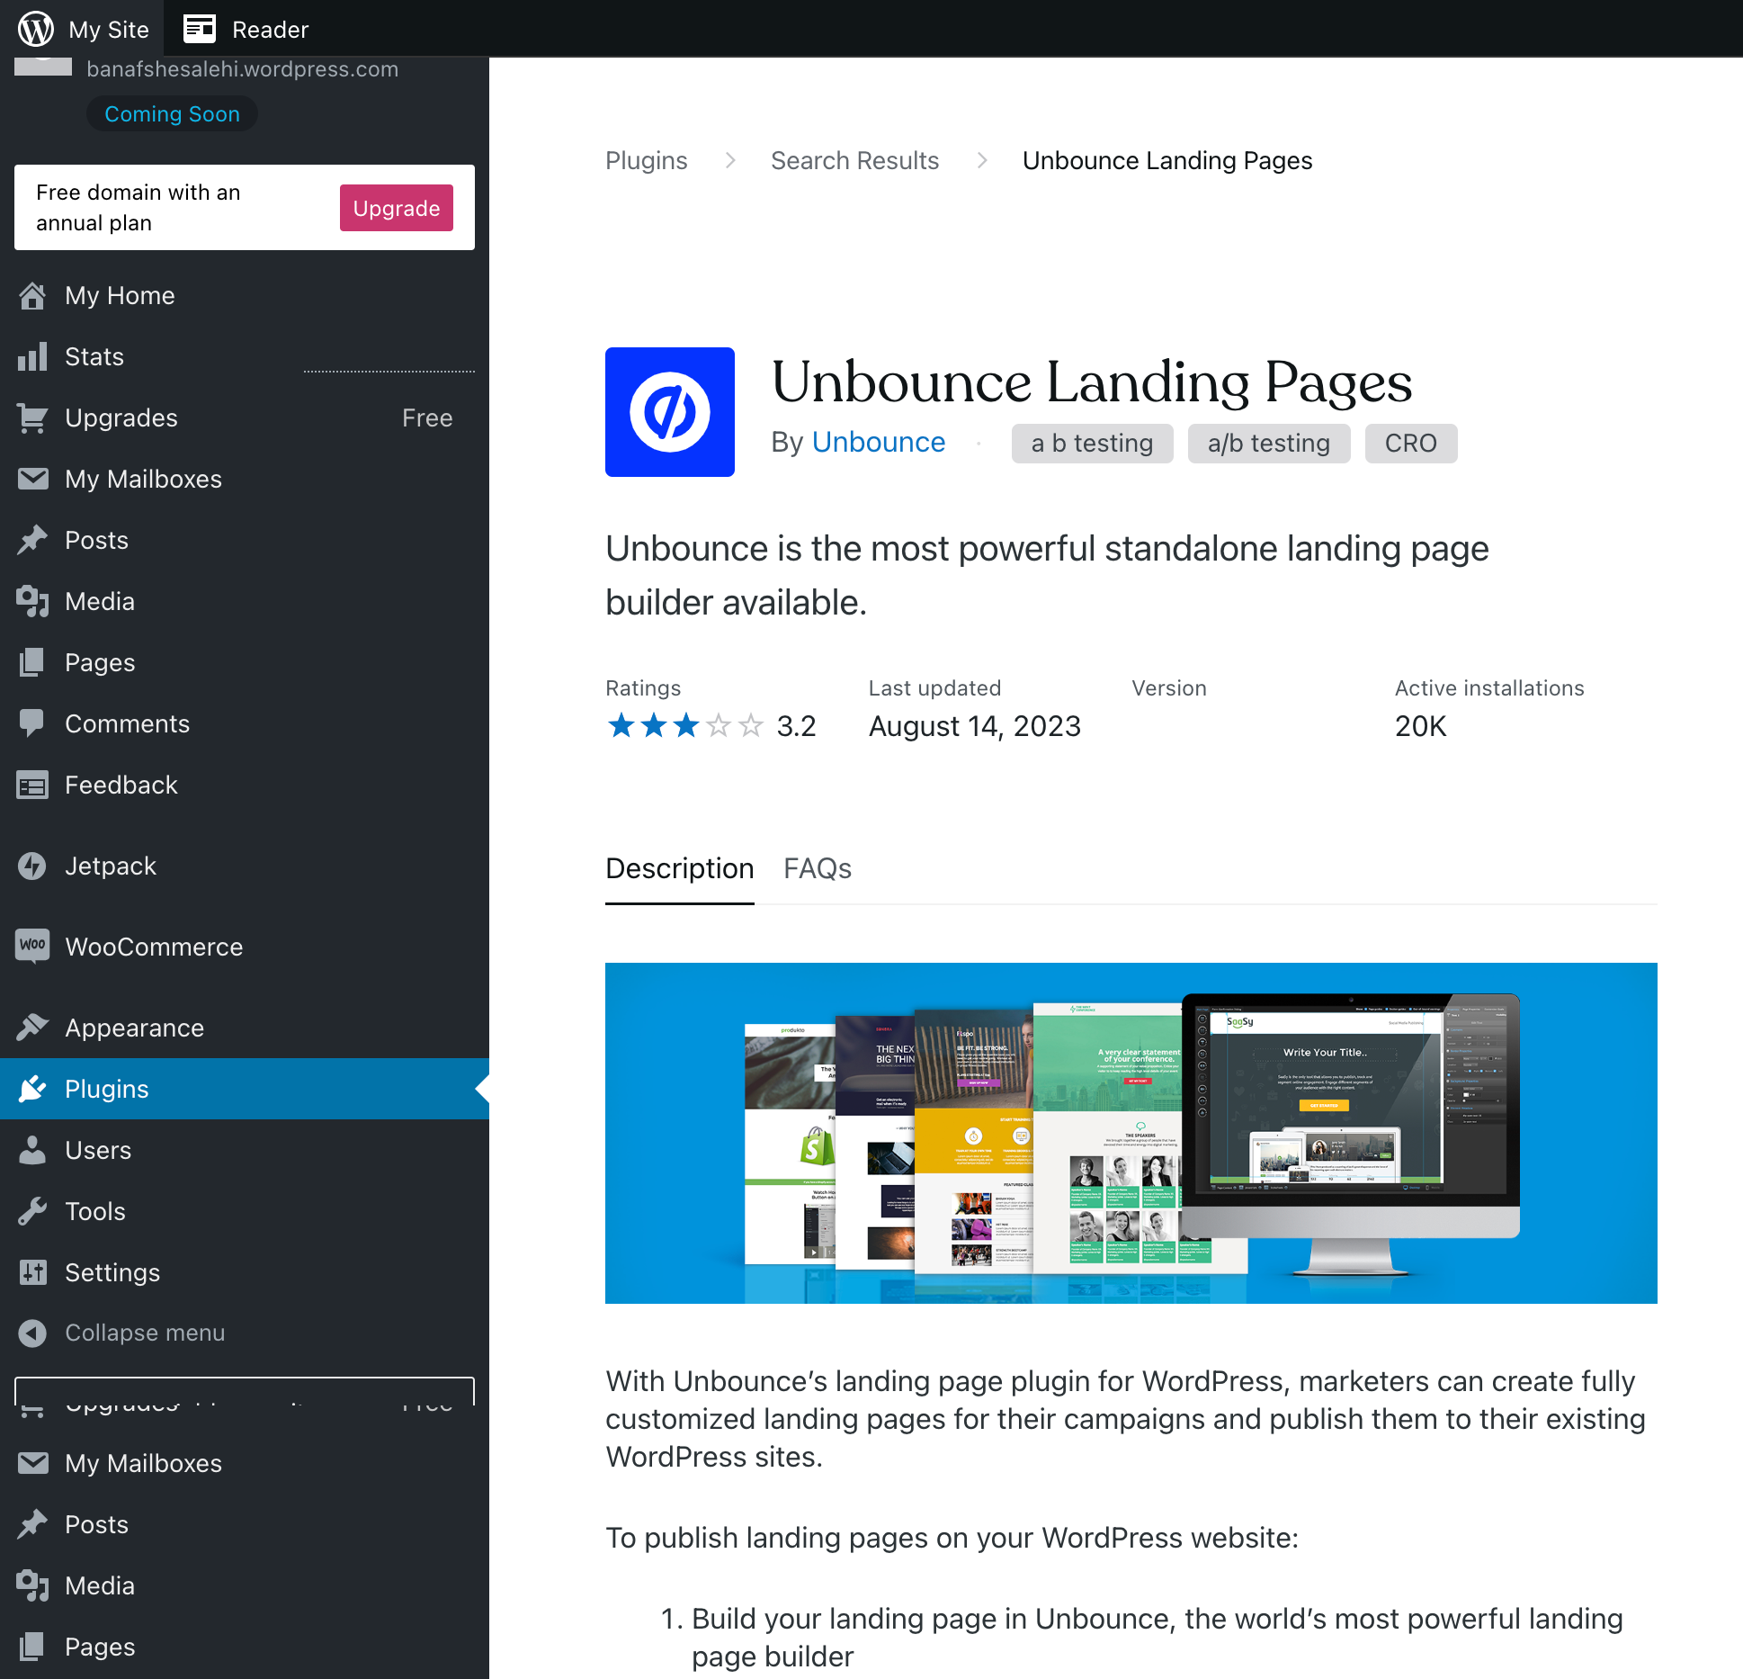The width and height of the screenshot is (1743, 1679).
Task: Click the Unbounce plugin banner image
Action: (x=1131, y=1133)
